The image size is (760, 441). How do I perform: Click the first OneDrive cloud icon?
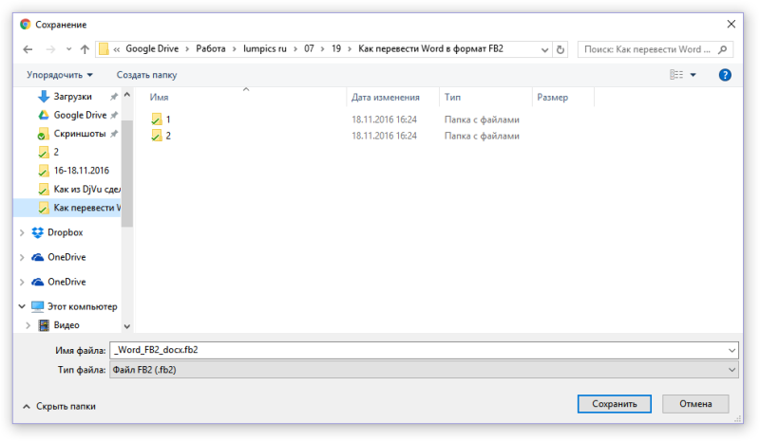pyautogui.click(x=37, y=257)
